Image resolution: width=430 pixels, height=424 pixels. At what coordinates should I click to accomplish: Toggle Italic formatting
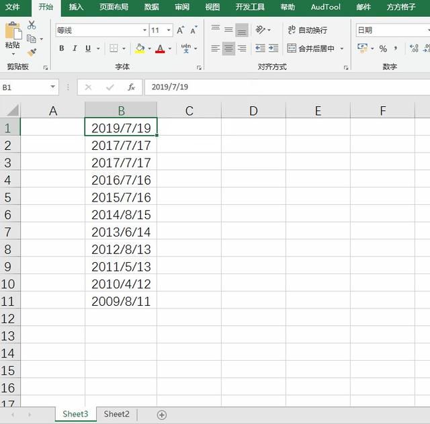(x=75, y=48)
